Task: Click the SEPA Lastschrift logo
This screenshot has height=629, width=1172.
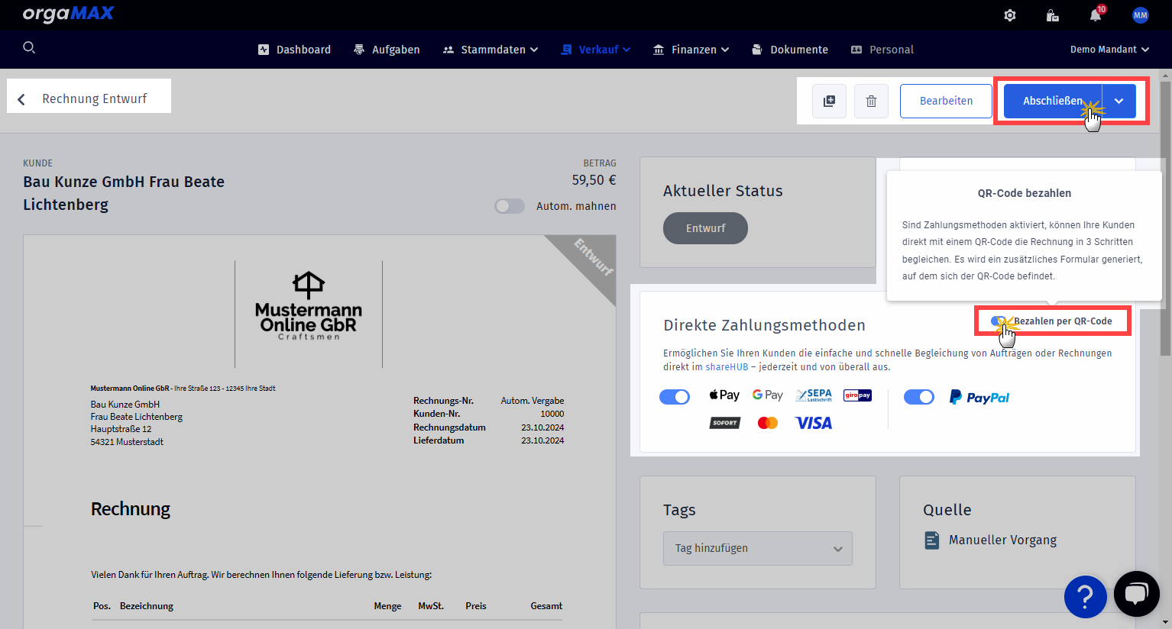Action: (x=814, y=395)
